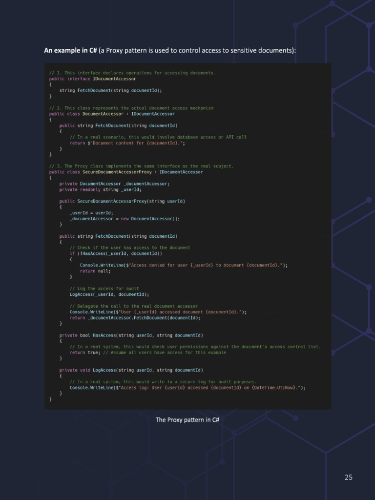Click comment "// 1. This interface declares operations"
The image size is (375, 500).
(x=132, y=73)
